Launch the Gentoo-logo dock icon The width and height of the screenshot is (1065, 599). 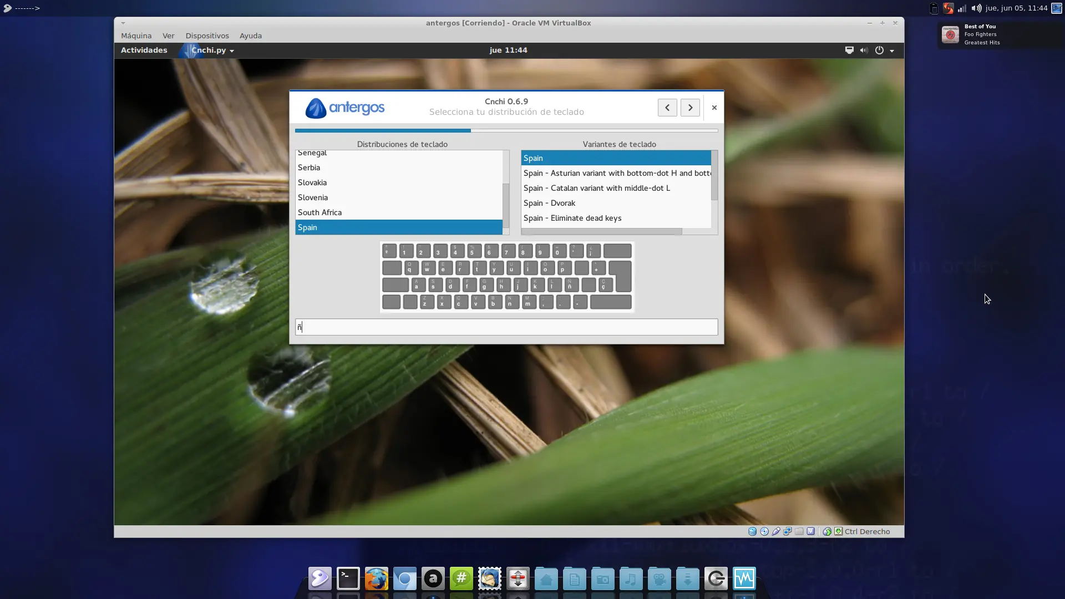(320, 578)
